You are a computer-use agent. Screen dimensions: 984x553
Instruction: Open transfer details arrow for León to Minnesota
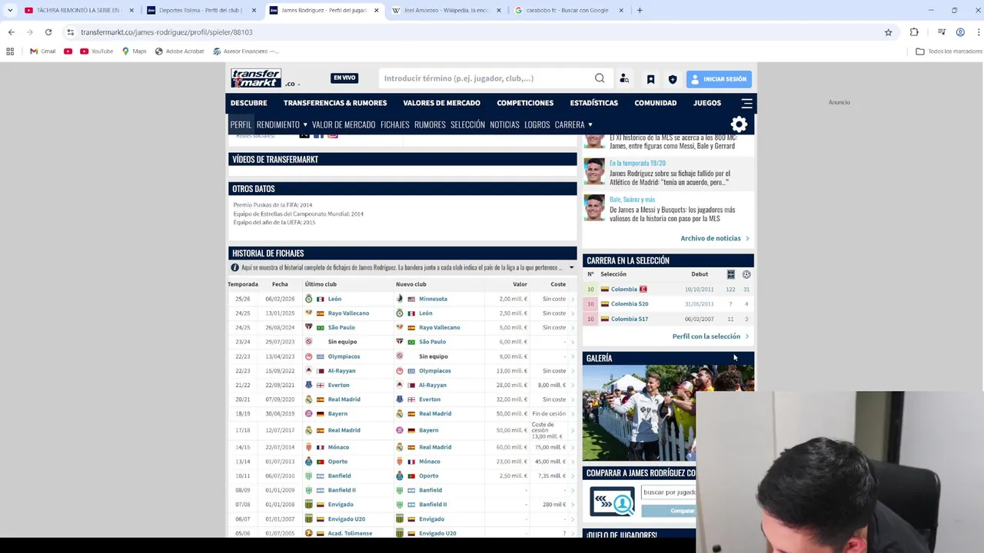coord(572,299)
